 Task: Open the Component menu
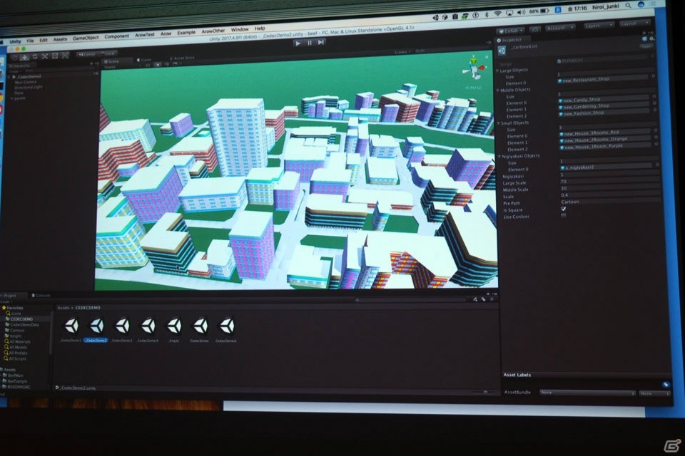click(x=116, y=36)
